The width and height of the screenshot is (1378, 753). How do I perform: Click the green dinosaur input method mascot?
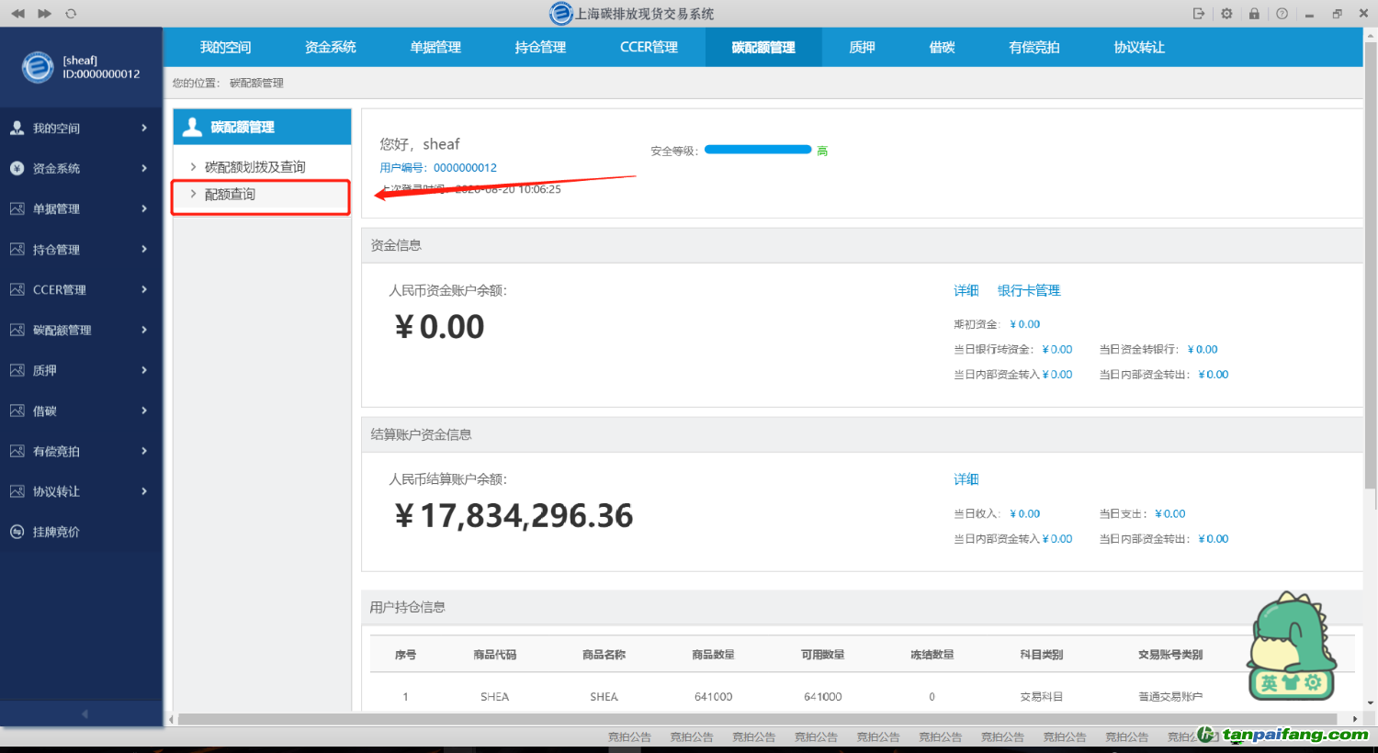tap(1290, 645)
